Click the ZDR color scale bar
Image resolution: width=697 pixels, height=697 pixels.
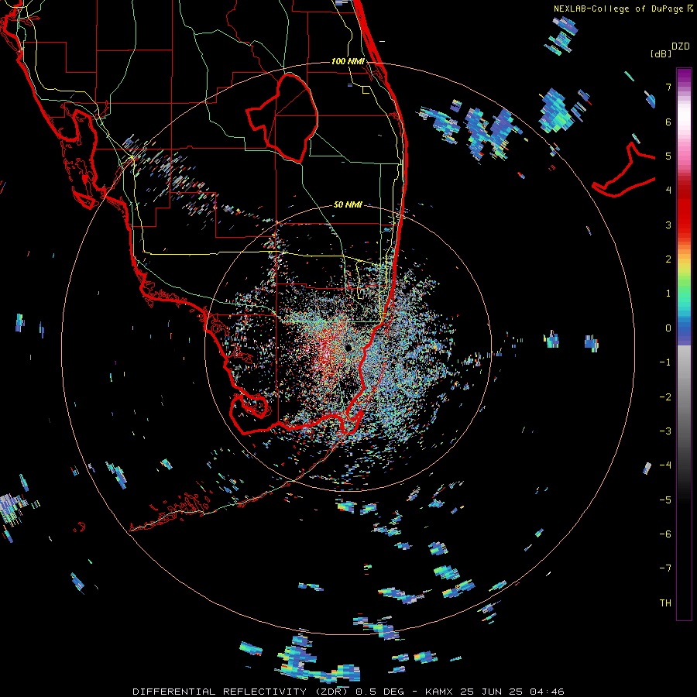click(x=684, y=344)
